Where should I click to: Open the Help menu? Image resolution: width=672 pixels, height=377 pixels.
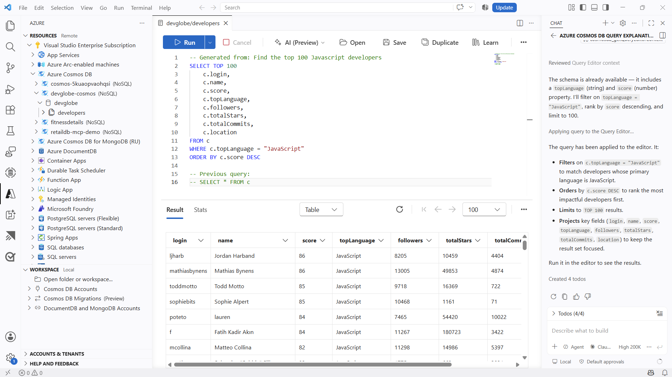pyautogui.click(x=165, y=7)
